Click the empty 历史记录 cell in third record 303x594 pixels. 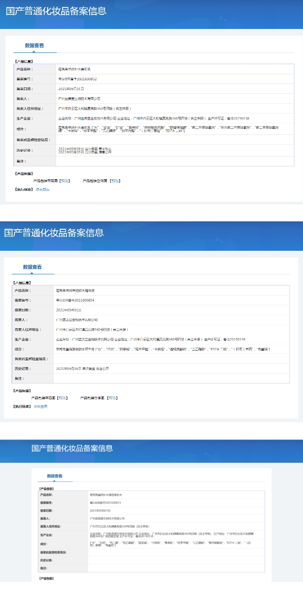[176, 559]
